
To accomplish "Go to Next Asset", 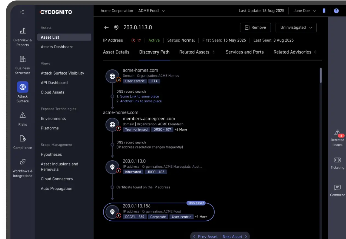I will click(235, 236).
